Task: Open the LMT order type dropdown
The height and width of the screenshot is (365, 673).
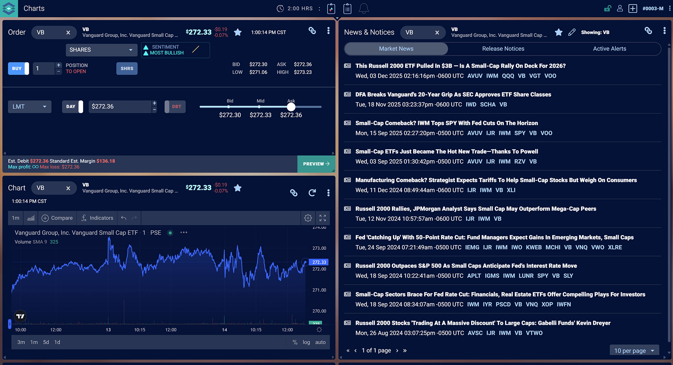Action: click(30, 107)
